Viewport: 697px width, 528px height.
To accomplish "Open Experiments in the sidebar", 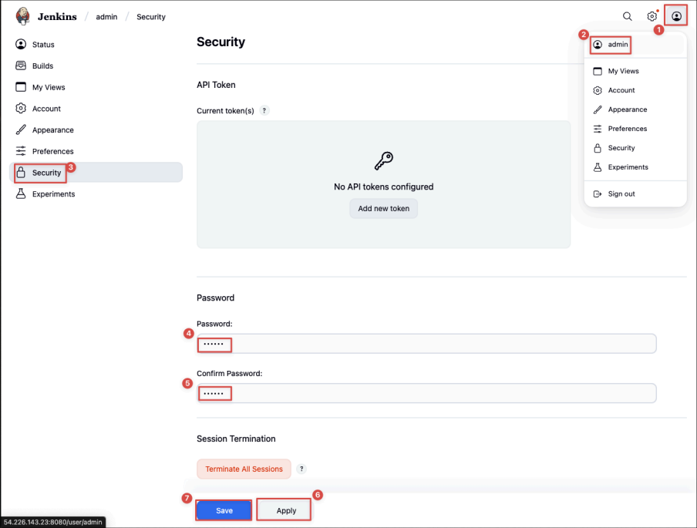I will 96,193.
